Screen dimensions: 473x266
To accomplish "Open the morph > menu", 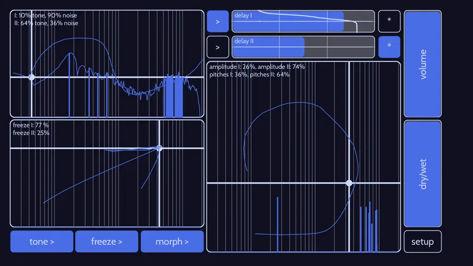I will (x=172, y=242).
